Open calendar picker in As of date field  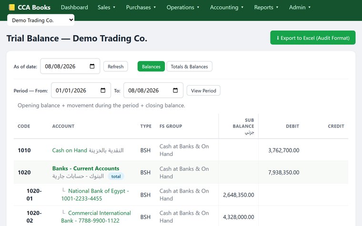click(x=92, y=66)
